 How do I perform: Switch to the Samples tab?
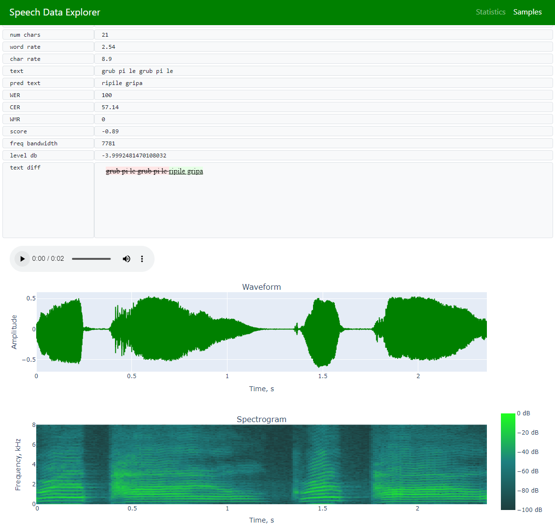coord(527,12)
